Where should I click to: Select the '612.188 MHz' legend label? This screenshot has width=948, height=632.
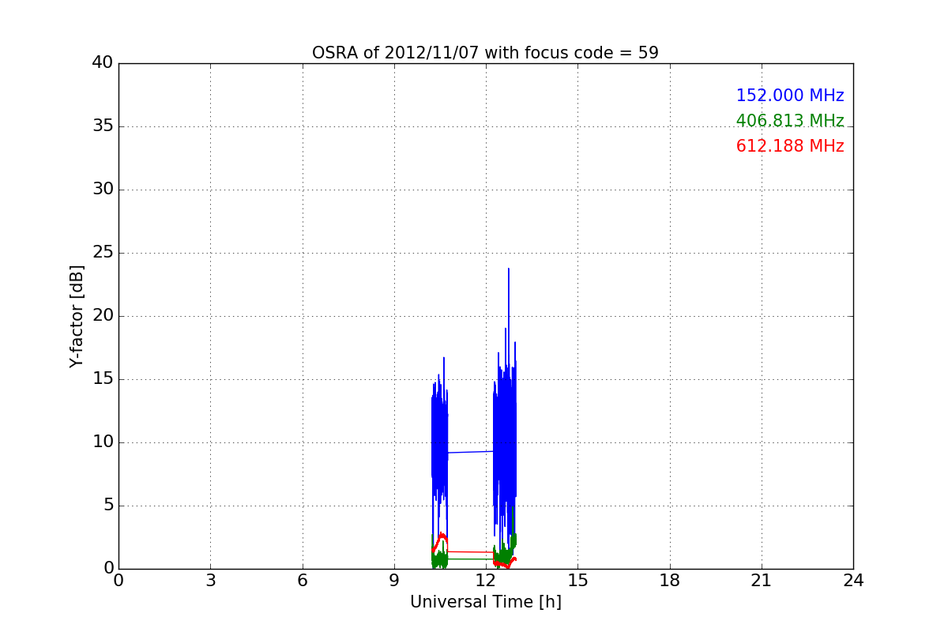[x=790, y=146]
